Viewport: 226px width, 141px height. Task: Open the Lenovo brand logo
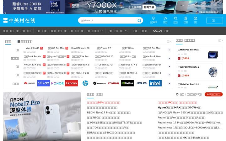pos(71,83)
